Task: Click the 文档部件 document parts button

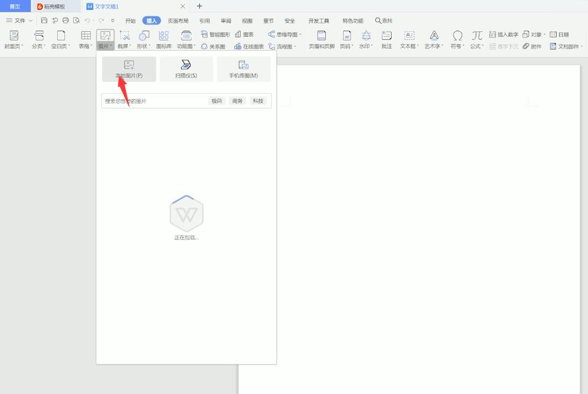Action: pos(567,47)
